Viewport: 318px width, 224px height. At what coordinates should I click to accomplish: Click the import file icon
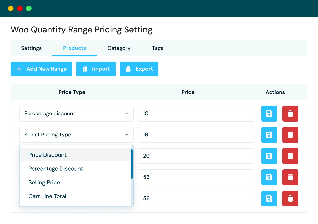pyautogui.click(x=85, y=69)
